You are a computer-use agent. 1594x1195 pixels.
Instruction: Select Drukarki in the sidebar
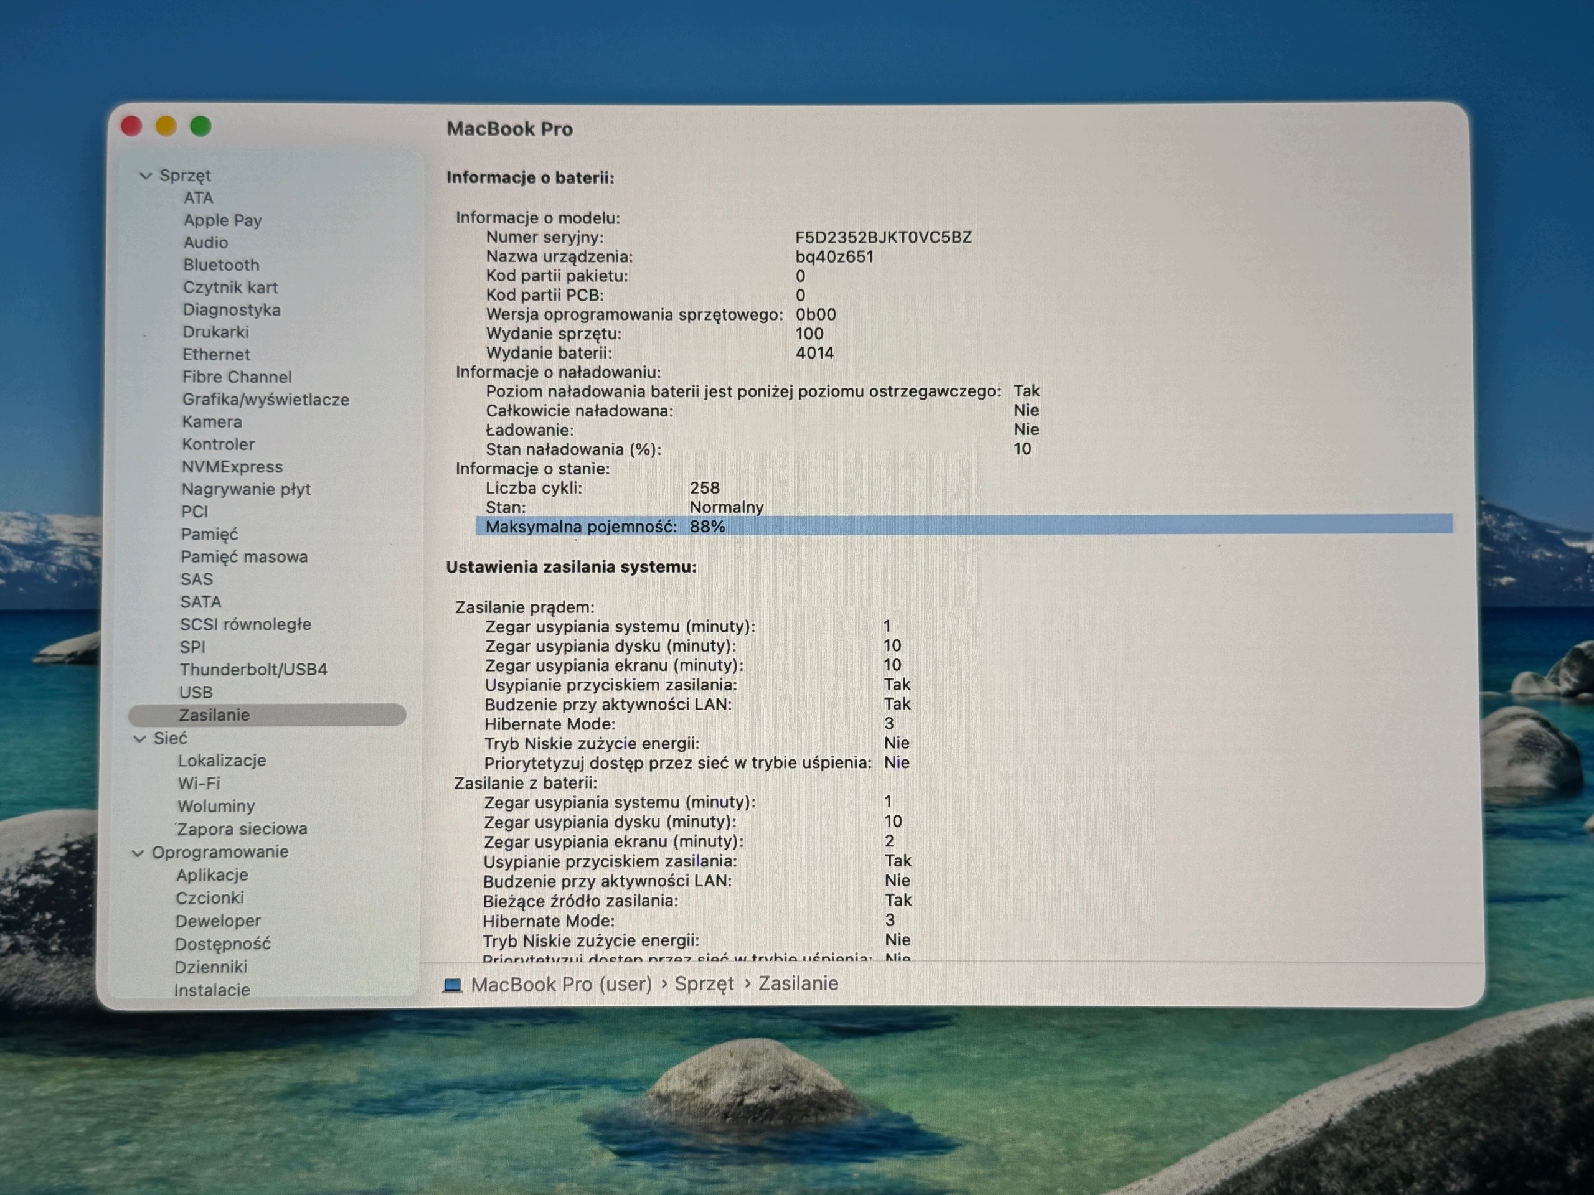click(x=215, y=331)
